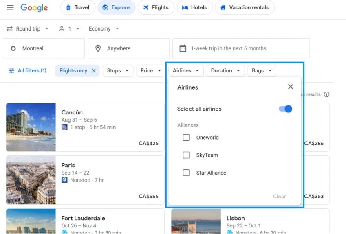Click the Sep 22 – Oct 1 dates

(x=243, y=225)
